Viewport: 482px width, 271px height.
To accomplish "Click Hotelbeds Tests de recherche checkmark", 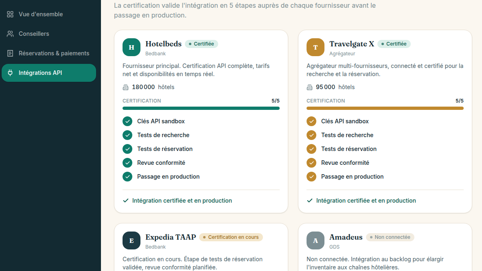I will pyautogui.click(x=127, y=135).
